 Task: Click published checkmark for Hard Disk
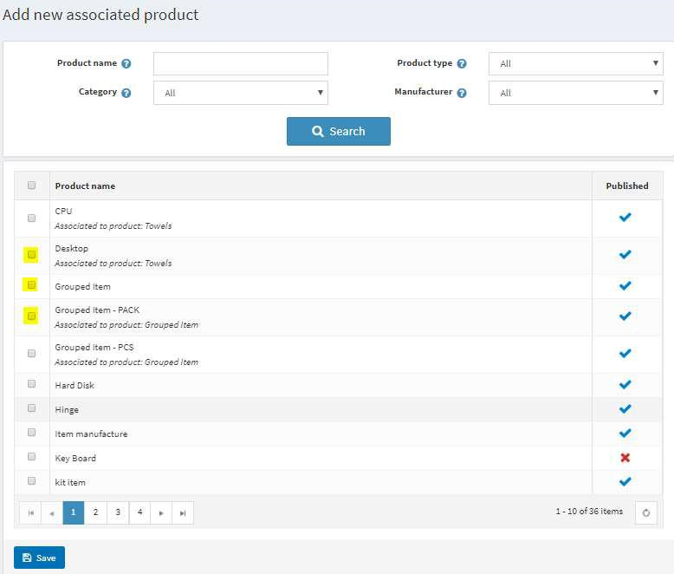(625, 384)
